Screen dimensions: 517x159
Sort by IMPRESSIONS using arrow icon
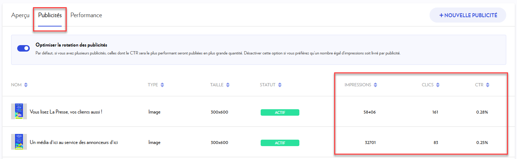375,85
